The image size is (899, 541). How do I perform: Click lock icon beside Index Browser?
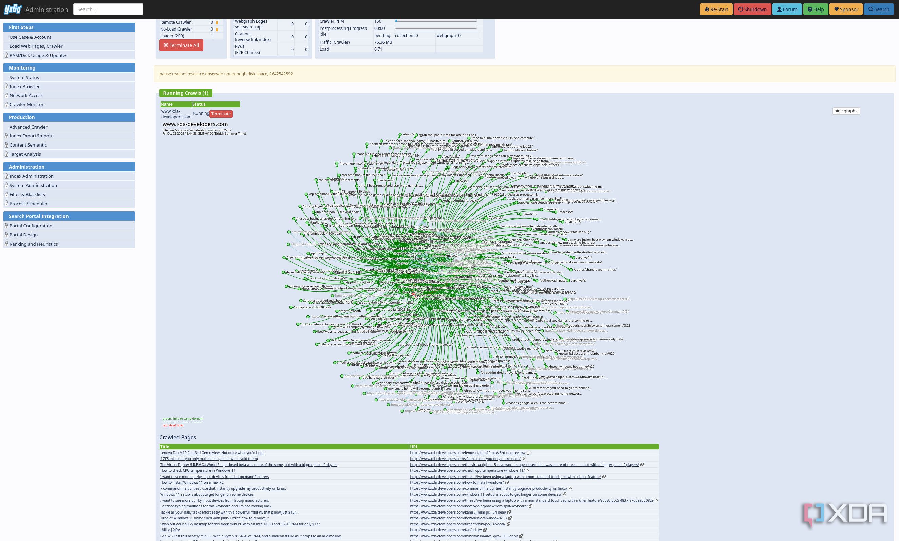(6, 86)
